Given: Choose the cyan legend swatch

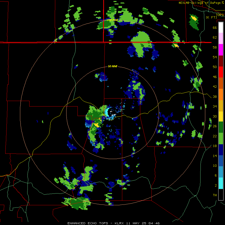Looking at the screenshot, I should (x=221, y=183).
